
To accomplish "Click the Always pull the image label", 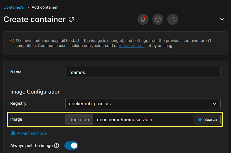I will coord(31,145).
